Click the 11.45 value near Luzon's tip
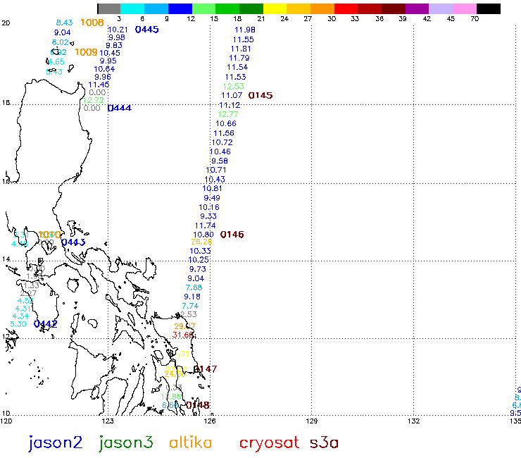Screen dimensions: 521x458 99,85
